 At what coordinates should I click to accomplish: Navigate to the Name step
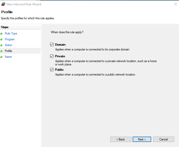8,57
